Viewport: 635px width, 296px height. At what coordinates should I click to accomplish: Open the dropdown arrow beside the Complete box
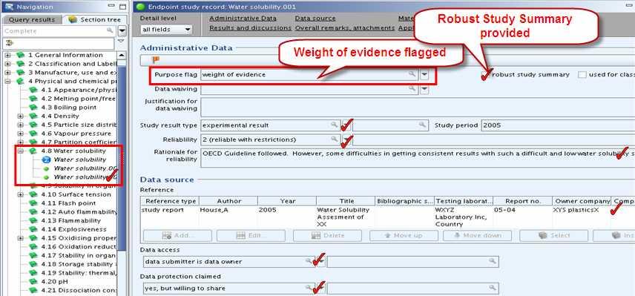pos(122,30)
